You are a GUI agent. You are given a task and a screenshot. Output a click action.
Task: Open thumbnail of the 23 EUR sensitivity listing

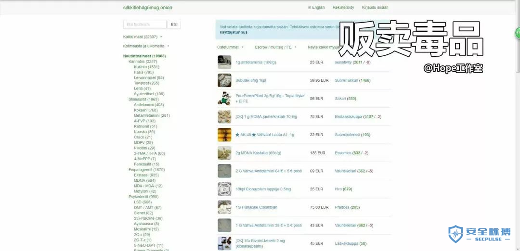click(x=224, y=62)
